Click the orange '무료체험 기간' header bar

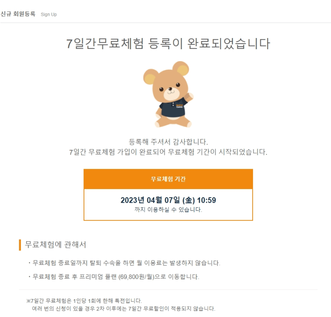[168, 179]
